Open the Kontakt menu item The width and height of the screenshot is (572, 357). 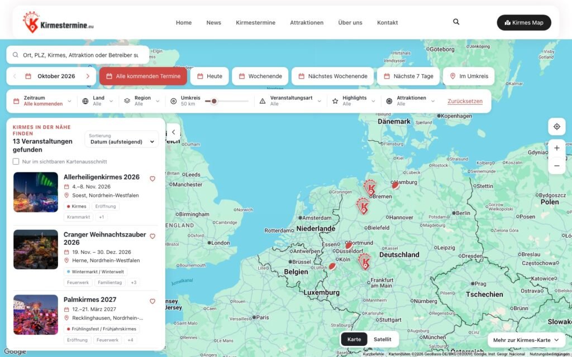[x=387, y=22]
